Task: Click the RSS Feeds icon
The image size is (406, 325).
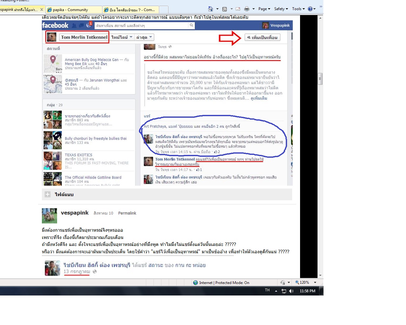Action: pos(225,9)
